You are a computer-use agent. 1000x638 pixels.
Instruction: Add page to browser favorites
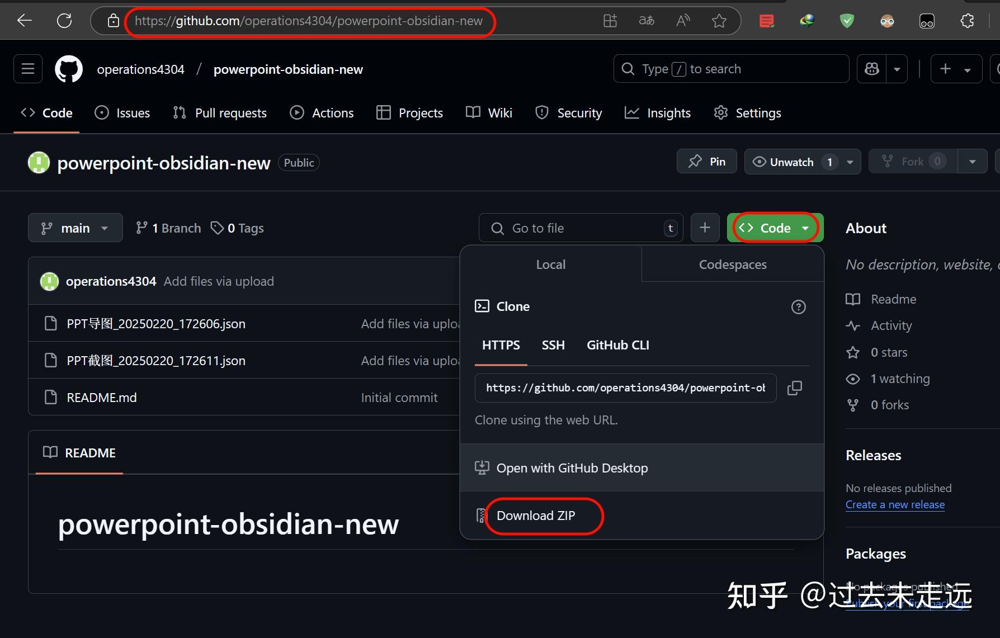[719, 21]
